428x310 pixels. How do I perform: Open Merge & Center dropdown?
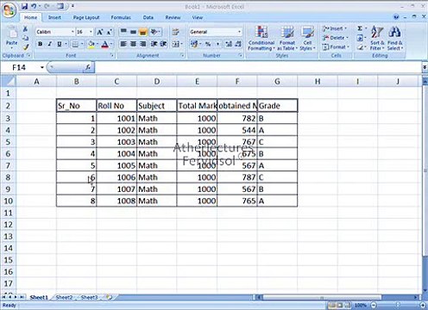pyautogui.click(x=182, y=44)
